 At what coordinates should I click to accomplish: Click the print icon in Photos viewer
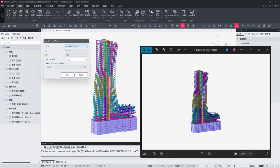pos(171,50)
